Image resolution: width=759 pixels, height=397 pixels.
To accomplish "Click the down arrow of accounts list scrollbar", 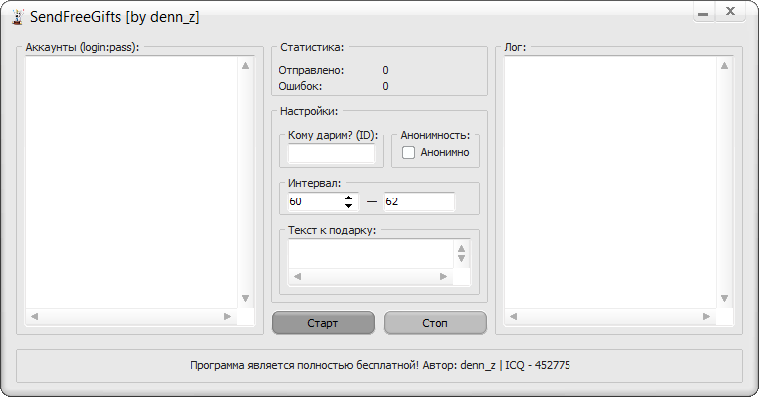I will pos(246,298).
